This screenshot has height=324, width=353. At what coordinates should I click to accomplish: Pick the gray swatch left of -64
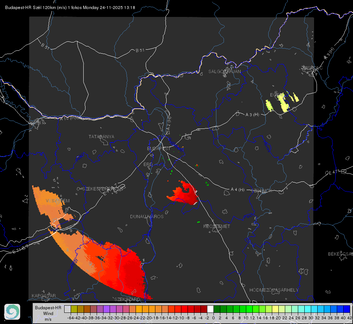tap(67, 309)
